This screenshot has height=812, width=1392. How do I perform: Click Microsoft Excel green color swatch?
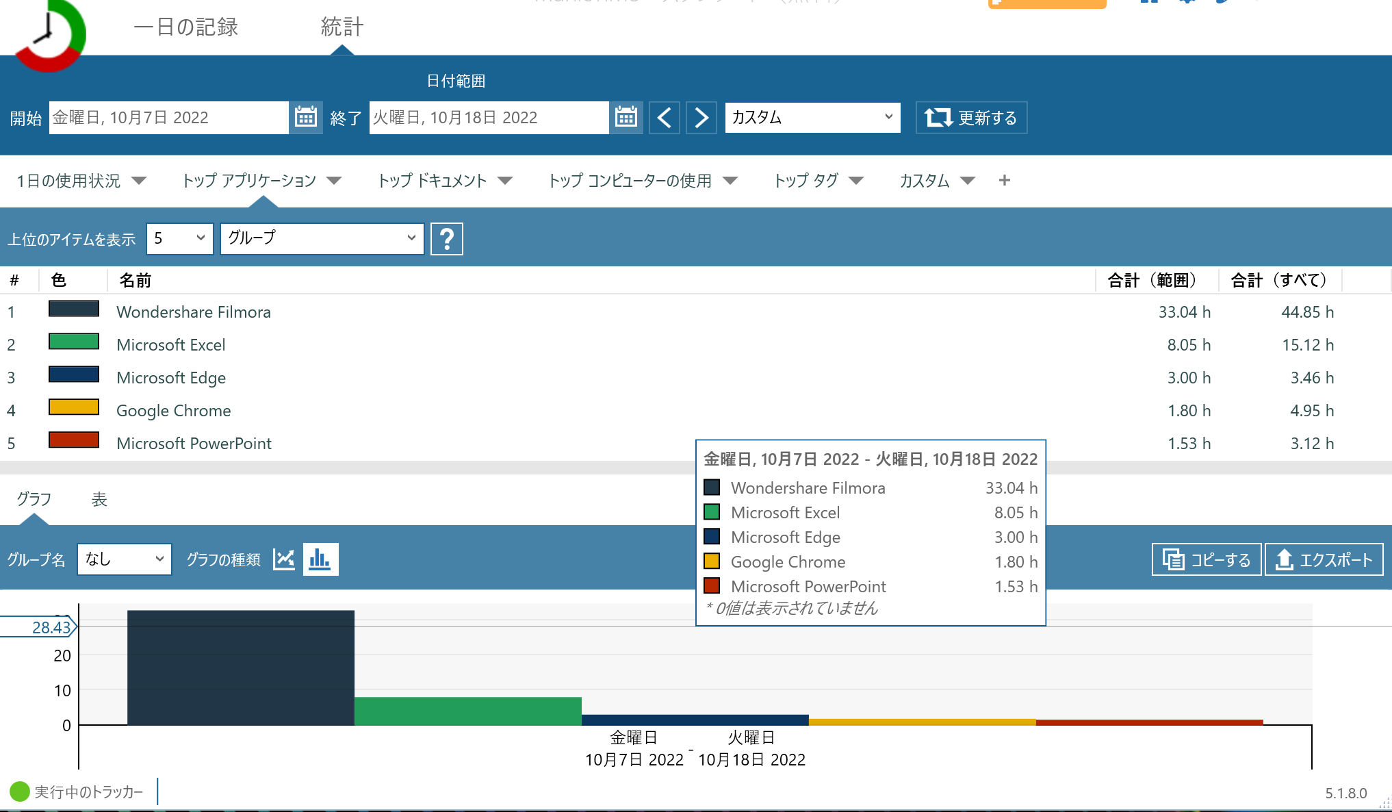pyautogui.click(x=74, y=342)
